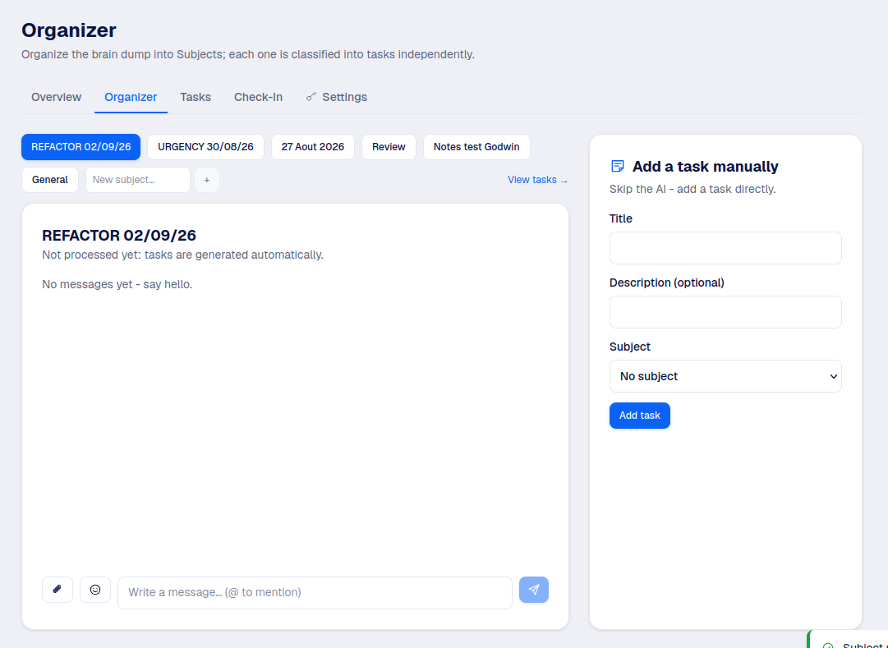Viewport: 888px width, 648px height.
Task: Select the REFACTOR 02/09/26 subject
Action: pyautogui.click(x=81, y=147)
